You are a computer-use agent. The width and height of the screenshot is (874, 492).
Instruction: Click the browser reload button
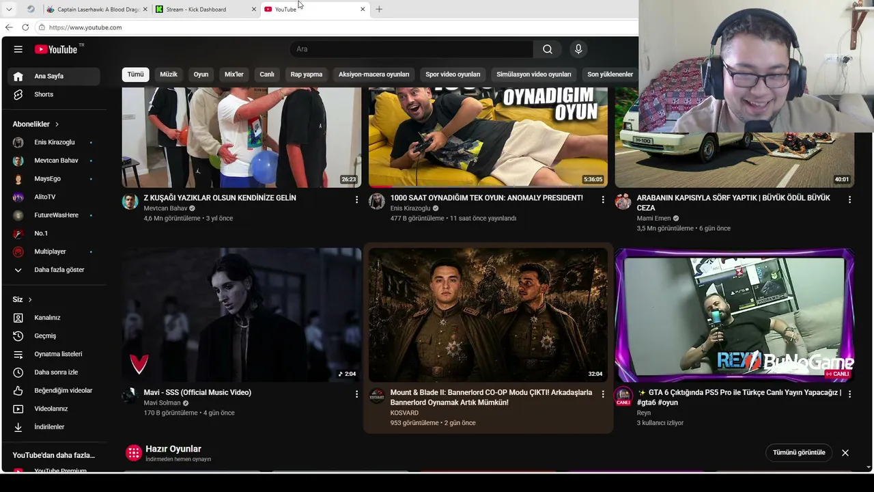pyautogui.click(x=25, y=27)
